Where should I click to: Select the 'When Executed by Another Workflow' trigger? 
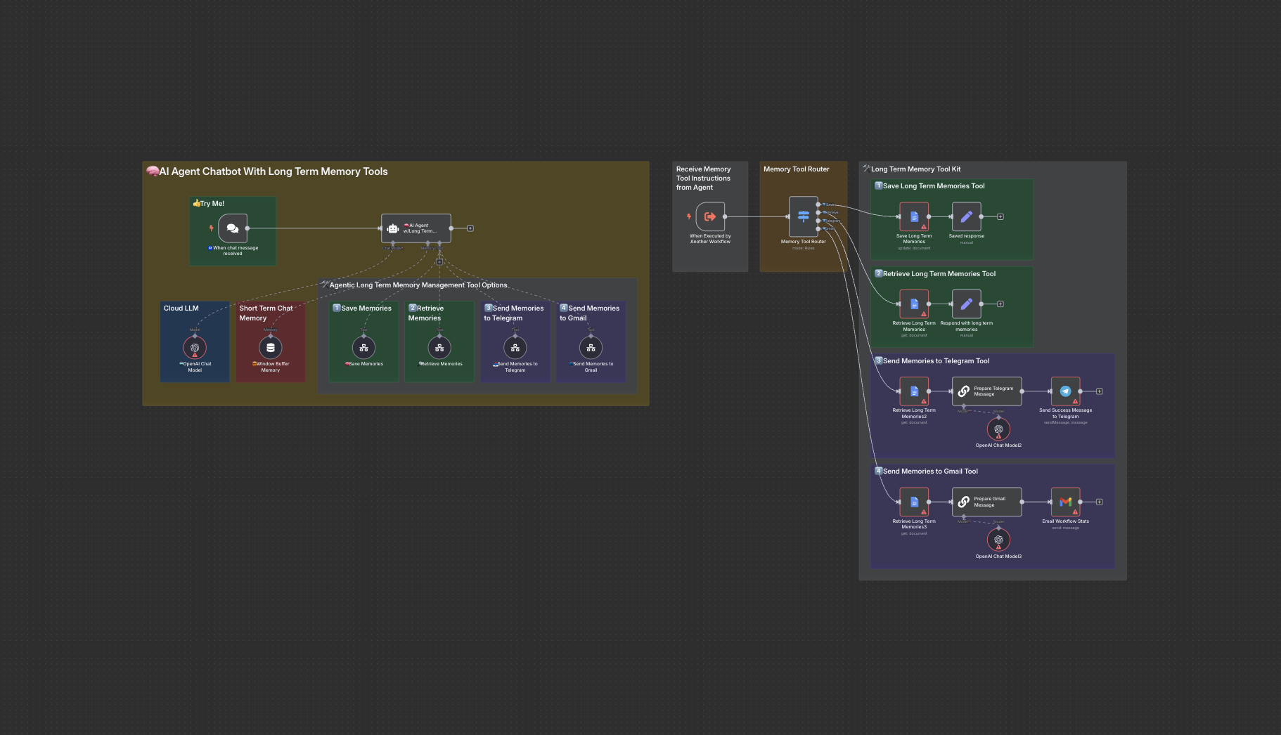click(710, 216)
